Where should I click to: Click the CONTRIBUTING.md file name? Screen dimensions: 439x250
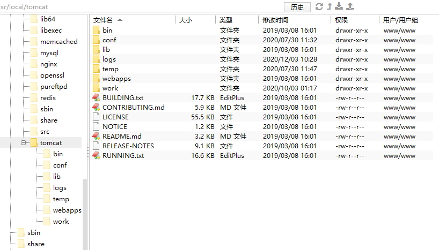134,108
